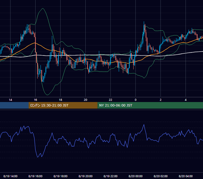Click the 8/20 04:00 time label
Screen dimensions: 203x179
tap(186, 176)
